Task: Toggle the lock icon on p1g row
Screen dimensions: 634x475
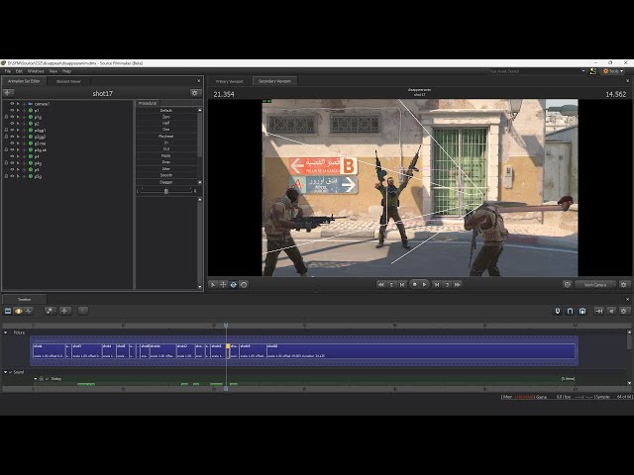Action: 6,117
